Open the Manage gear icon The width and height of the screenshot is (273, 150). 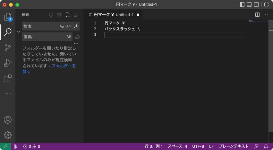coord(8,135)
